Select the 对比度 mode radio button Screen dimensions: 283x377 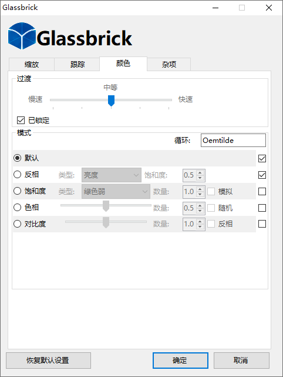[x=17, y=224]
